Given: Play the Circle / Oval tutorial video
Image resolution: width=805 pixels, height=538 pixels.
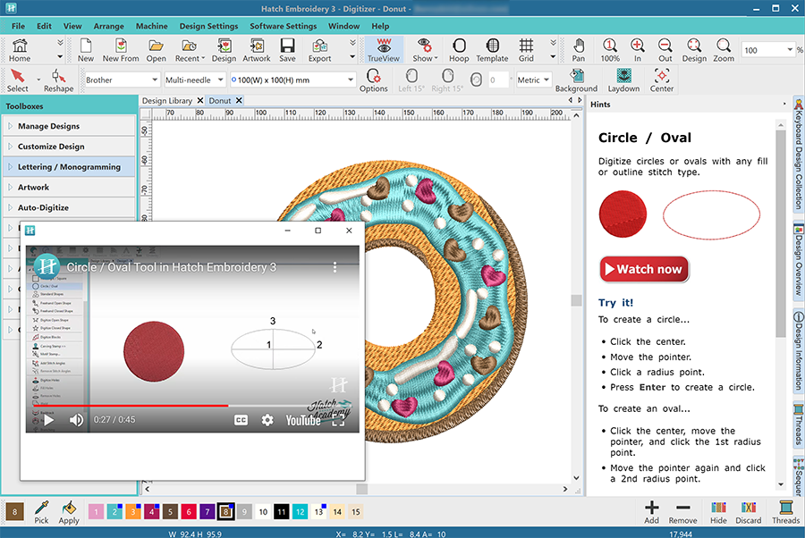Looking at the screenshot, I should tap(48, 420).
